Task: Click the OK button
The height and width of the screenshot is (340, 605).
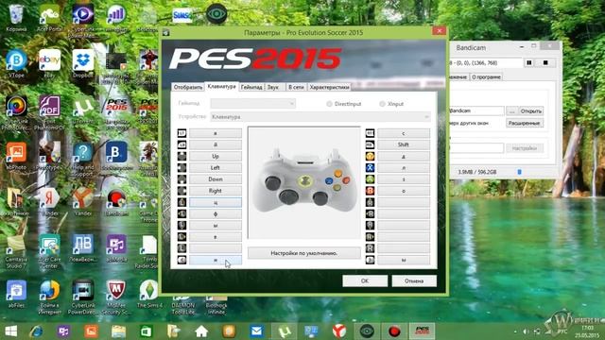Action: click(x=365, y=280)
